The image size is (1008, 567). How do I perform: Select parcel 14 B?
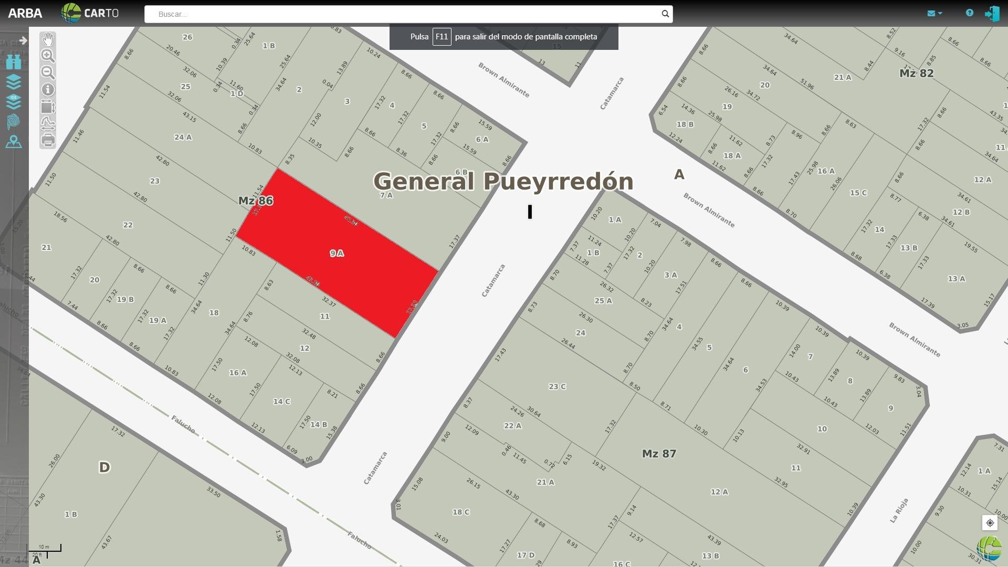(x=319, y=425)
